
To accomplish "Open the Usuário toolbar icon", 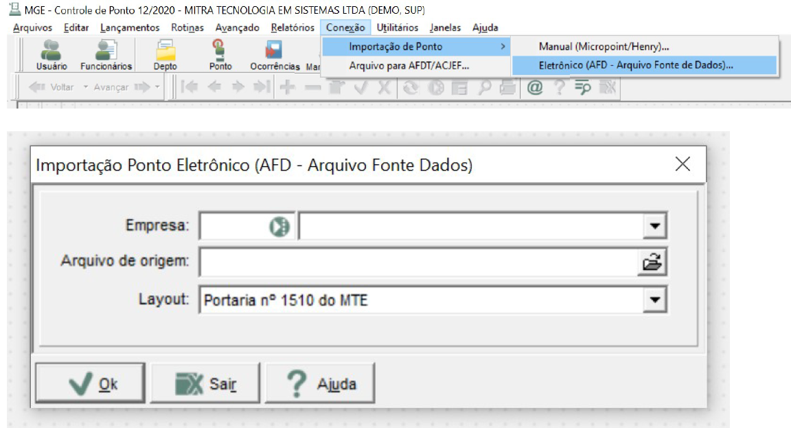I will tap(51, 55).
